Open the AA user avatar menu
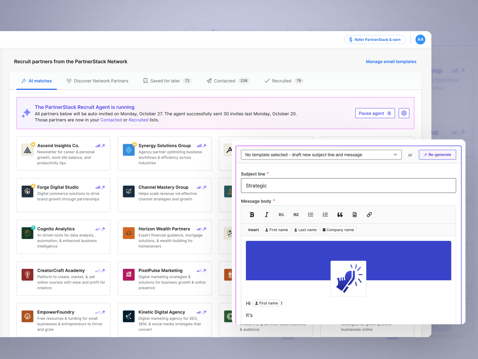The width and height of the screenshot is (478, 359). [x=420, y=39]
